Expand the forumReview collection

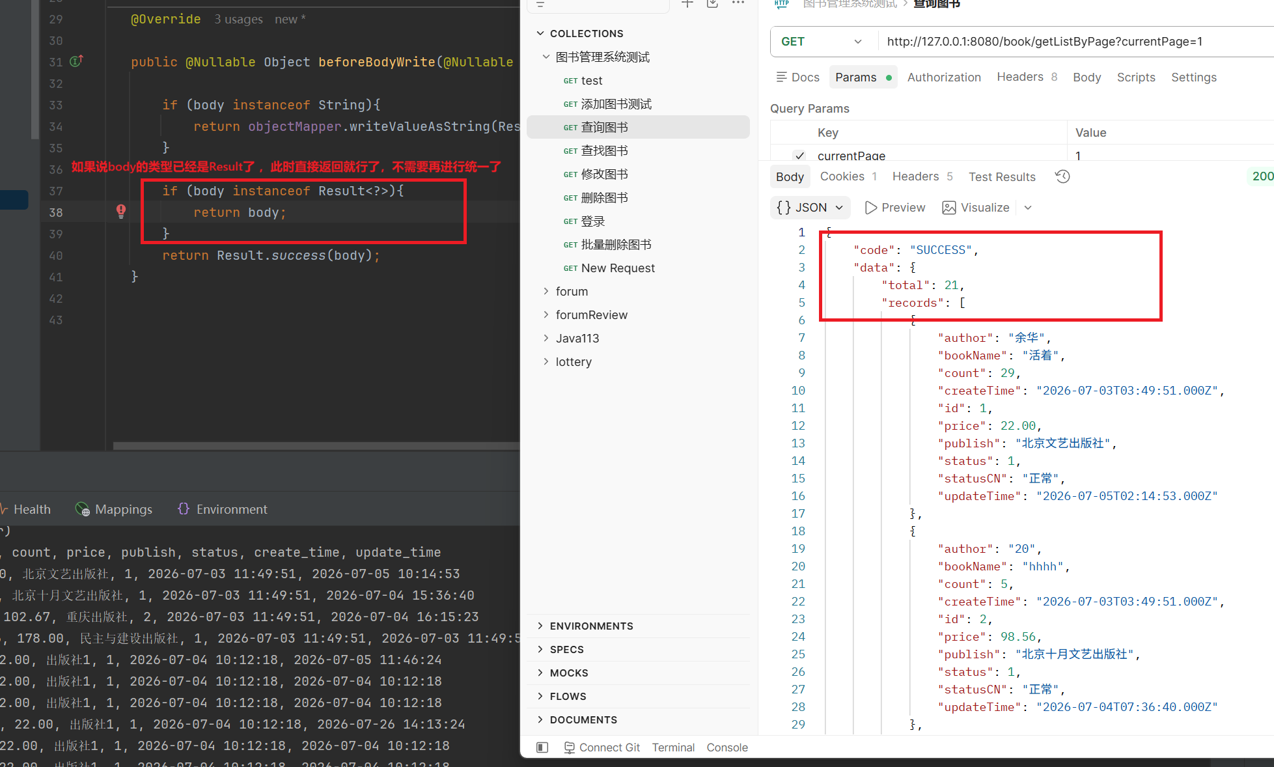(546, 314)
